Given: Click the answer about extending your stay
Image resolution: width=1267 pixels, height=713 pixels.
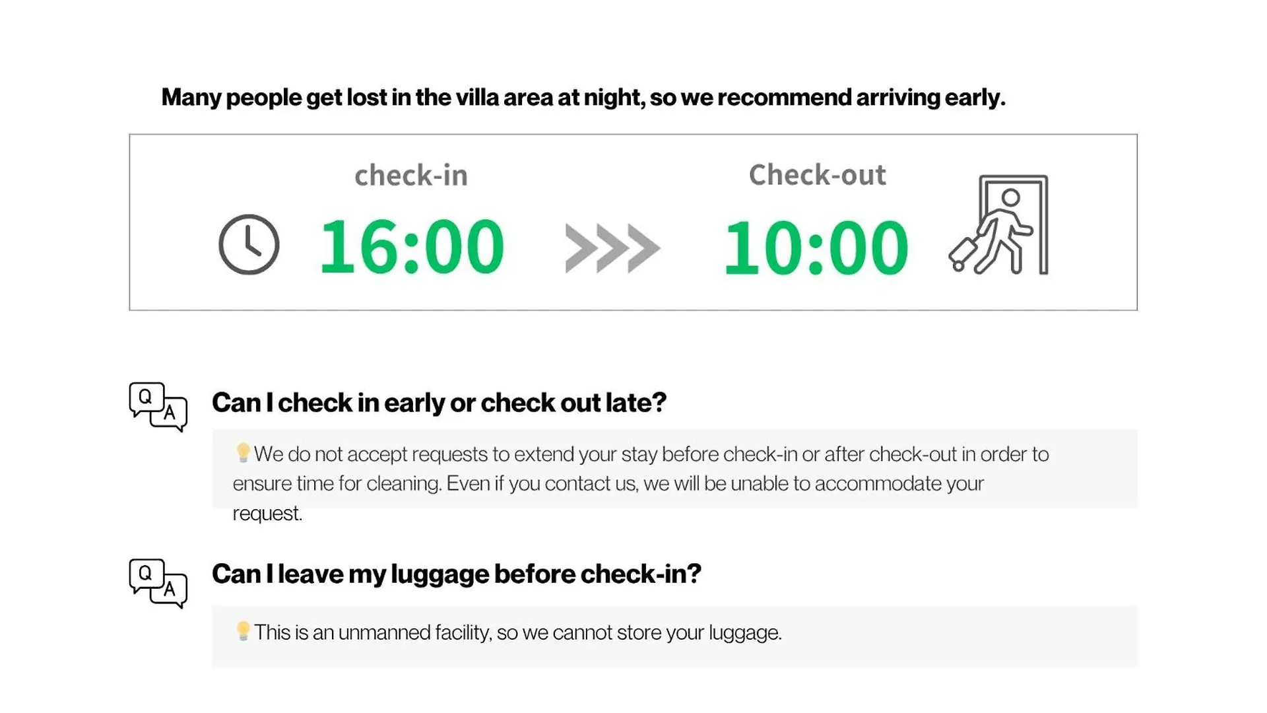Looking at the screenshot, I should pyautogui.click(x=641, y=483).
